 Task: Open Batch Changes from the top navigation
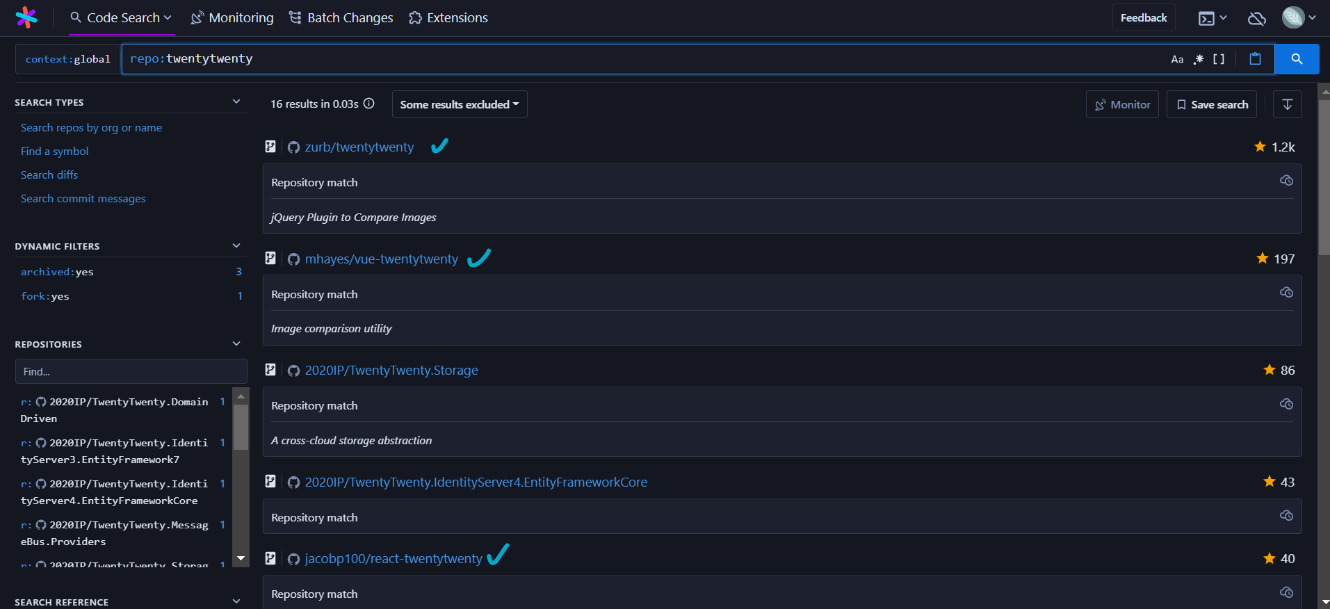(341, 18)
